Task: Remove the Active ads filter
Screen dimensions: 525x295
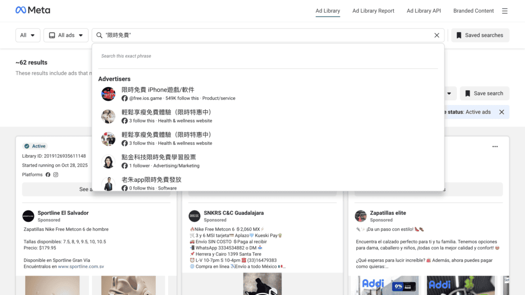Action: [x=501, y=112]
